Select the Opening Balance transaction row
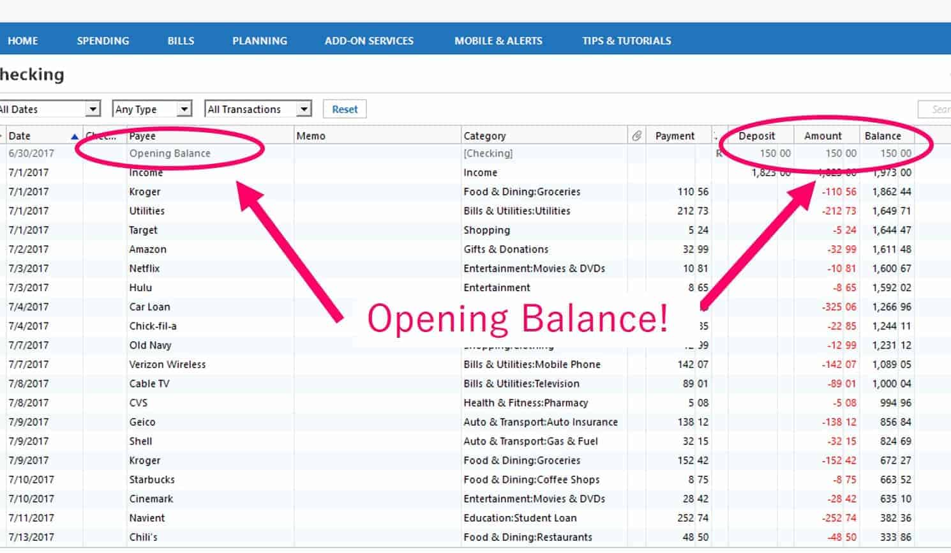This screenshot has height=553, width=951. pos(170,153)
